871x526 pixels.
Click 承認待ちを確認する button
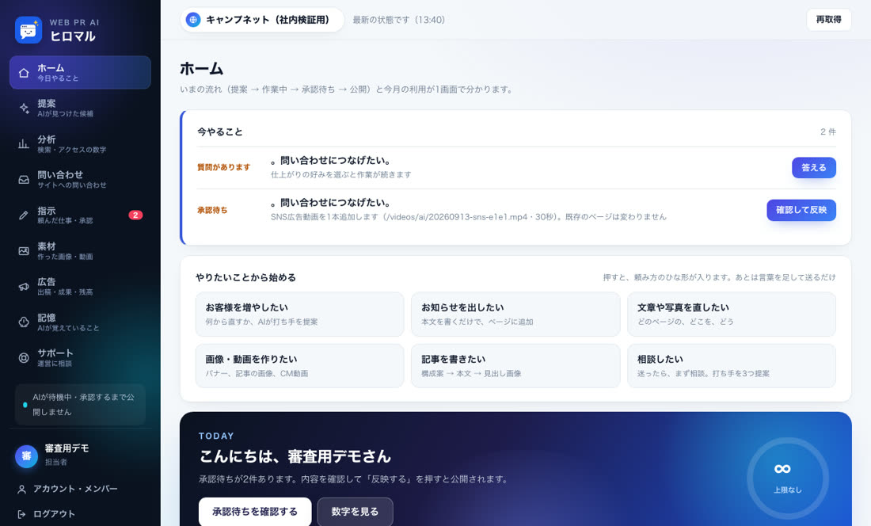[255, 512]
